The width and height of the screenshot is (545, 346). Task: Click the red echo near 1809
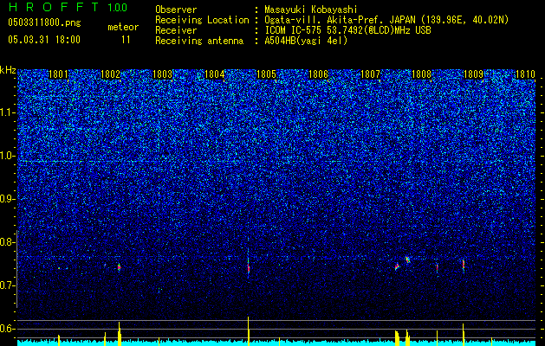[464, 266]
